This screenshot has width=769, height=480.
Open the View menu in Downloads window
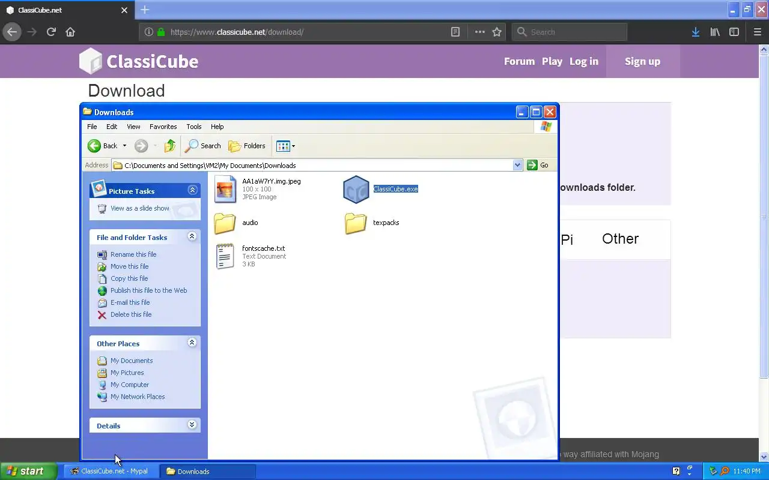[x=133, y=127]
